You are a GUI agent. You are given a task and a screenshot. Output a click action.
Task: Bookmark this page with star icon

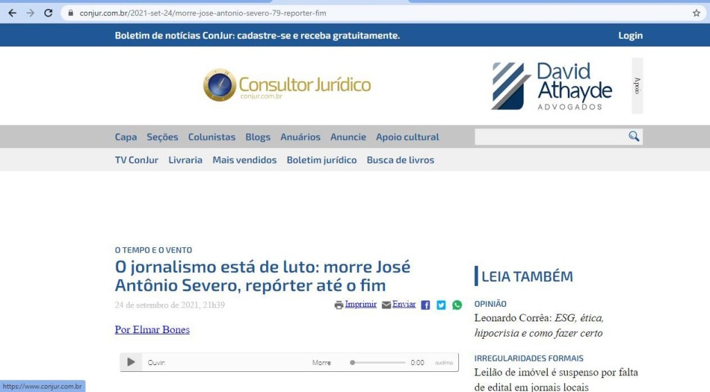point(696,13)
